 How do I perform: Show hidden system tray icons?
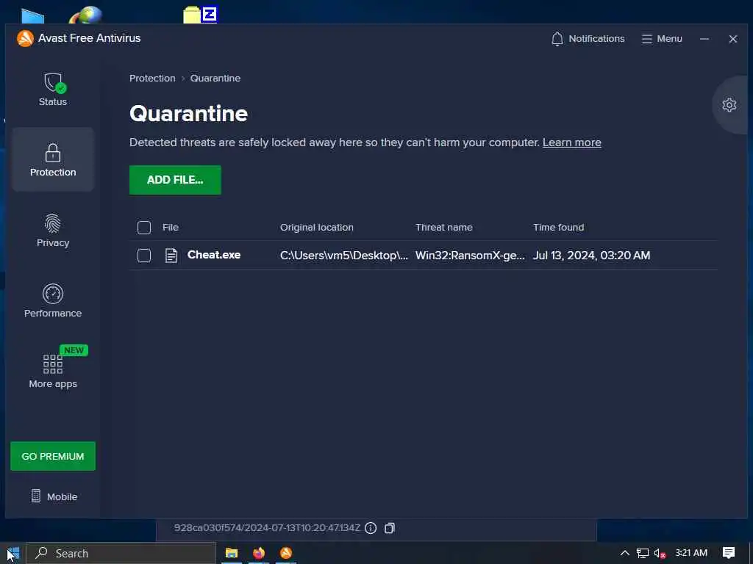pyautogui.click(x=624, y=553)
